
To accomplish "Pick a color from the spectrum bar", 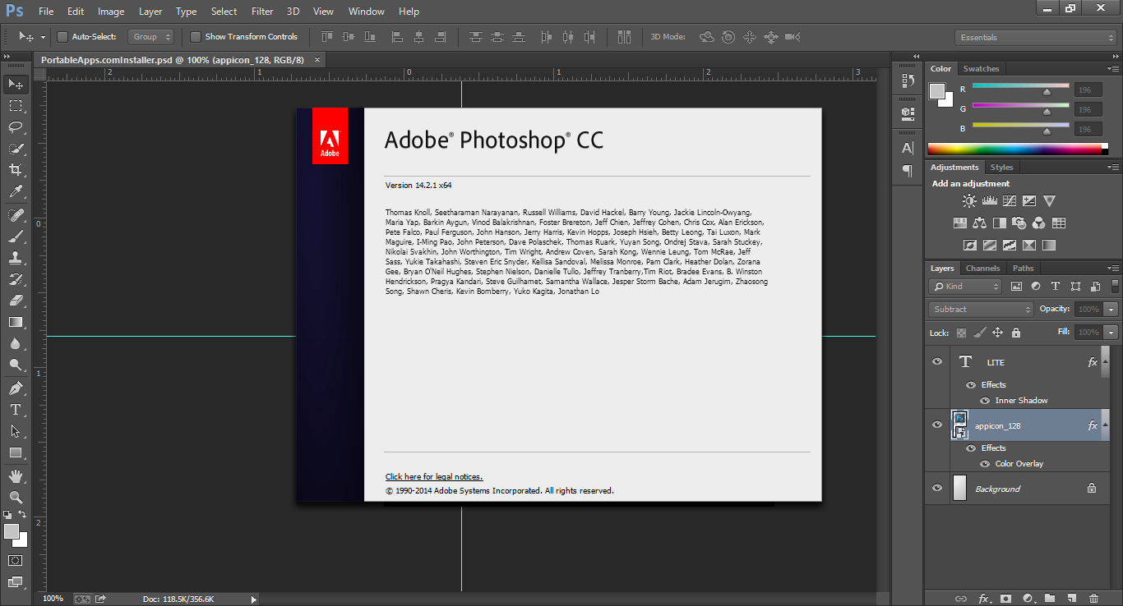I will [x=1018, y=149].
